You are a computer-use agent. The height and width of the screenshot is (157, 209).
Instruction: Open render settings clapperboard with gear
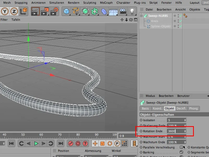[54, 11]
